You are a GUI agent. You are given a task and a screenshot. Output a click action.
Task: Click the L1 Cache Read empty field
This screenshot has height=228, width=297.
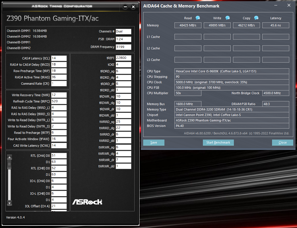[x=188, y=37]
